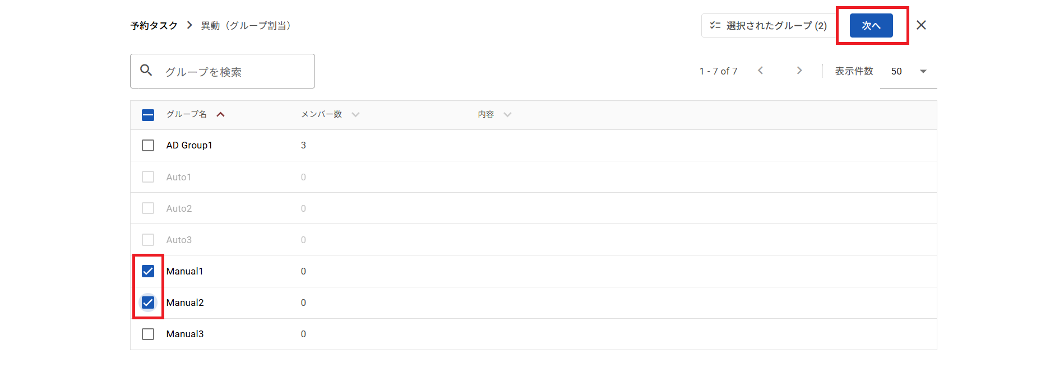Click the 1 - 7 of 7 pagination text
This screenshot has height=391, width=1064.
point(718,71)
